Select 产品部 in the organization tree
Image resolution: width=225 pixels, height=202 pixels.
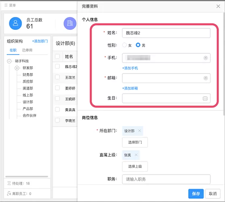click(28, 109)
